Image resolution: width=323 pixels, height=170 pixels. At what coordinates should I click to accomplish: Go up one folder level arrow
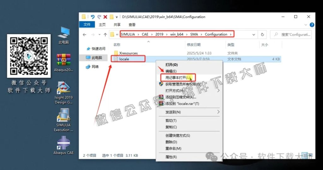(x=105, y=35)
